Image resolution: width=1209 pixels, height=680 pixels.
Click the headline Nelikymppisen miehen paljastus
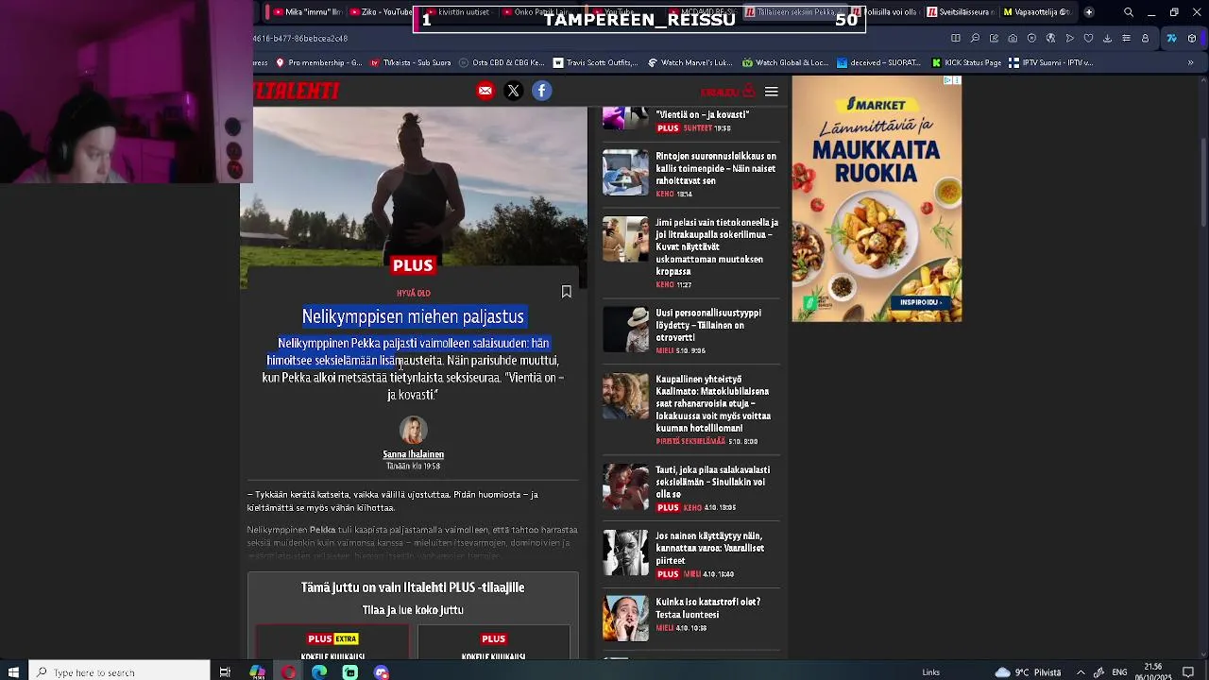(413, 316)
